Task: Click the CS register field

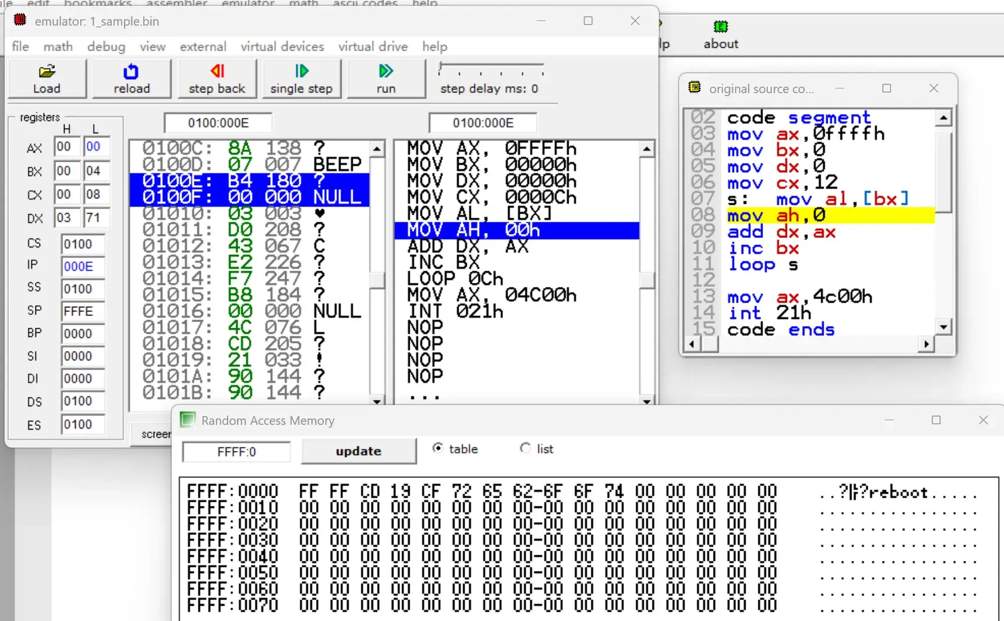Action: point(83,244)
